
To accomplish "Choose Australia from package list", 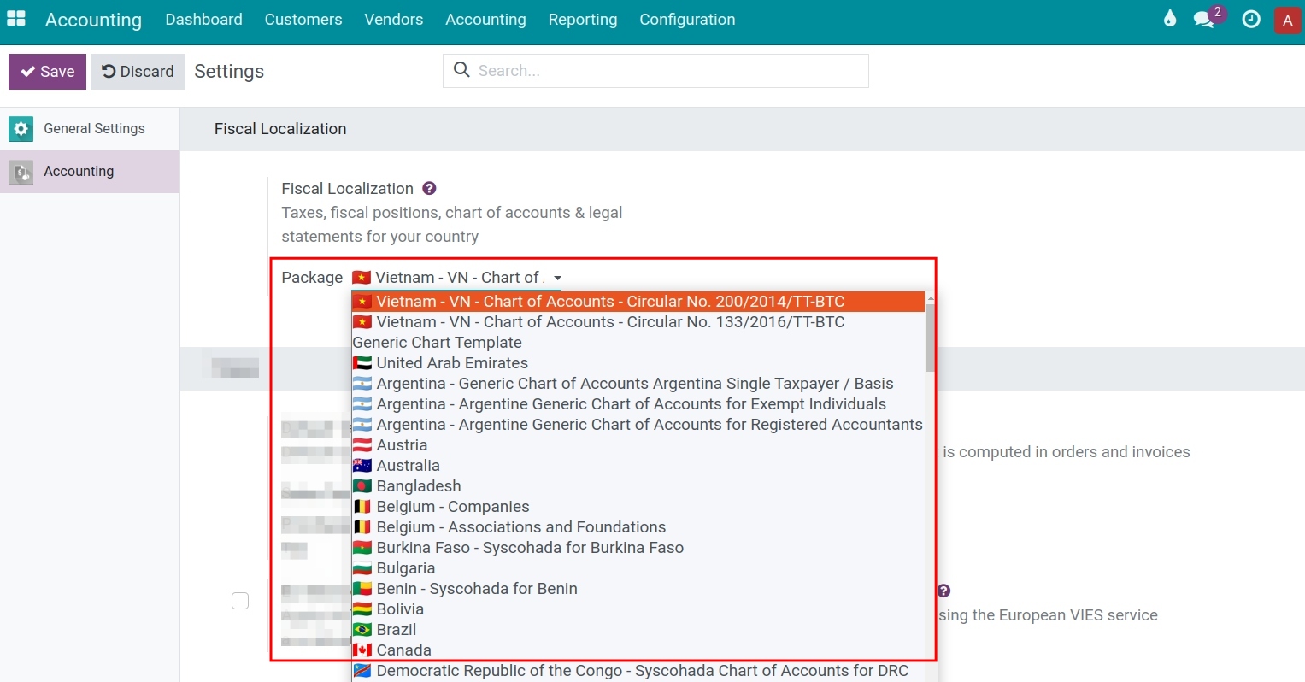I will (638, 466).
